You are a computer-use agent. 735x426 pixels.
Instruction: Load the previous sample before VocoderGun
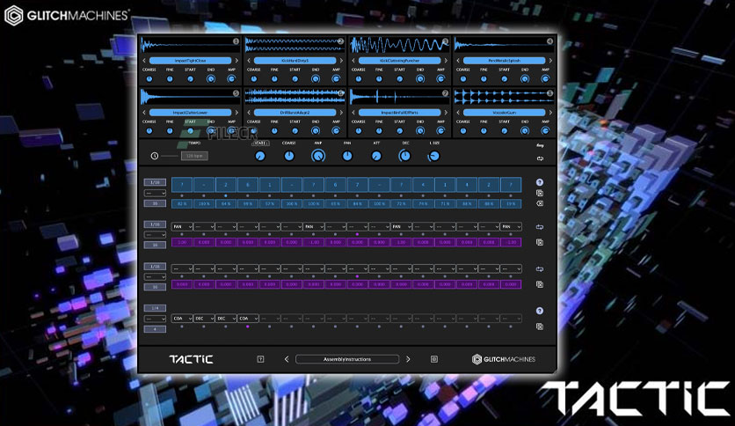tap(458, 113)
